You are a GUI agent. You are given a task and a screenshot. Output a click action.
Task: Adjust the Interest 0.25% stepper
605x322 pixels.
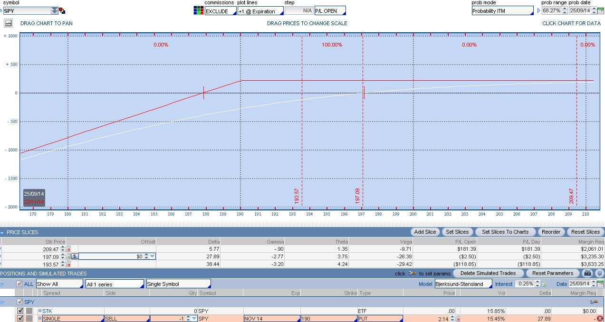pyautogui.click(x=538, y=284)
